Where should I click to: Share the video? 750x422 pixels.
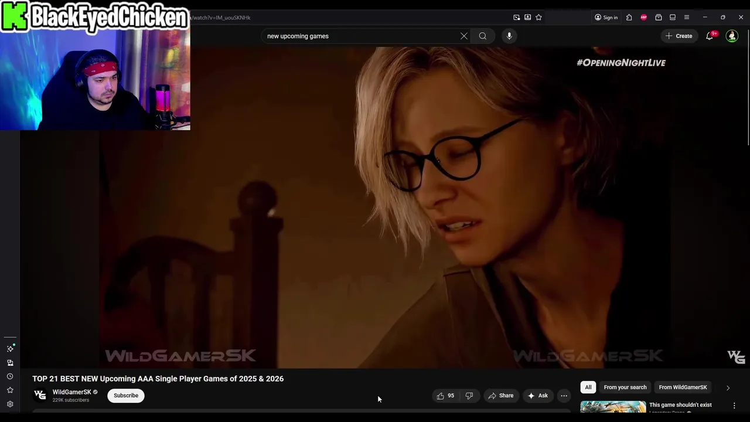click(x=501, y=396)
